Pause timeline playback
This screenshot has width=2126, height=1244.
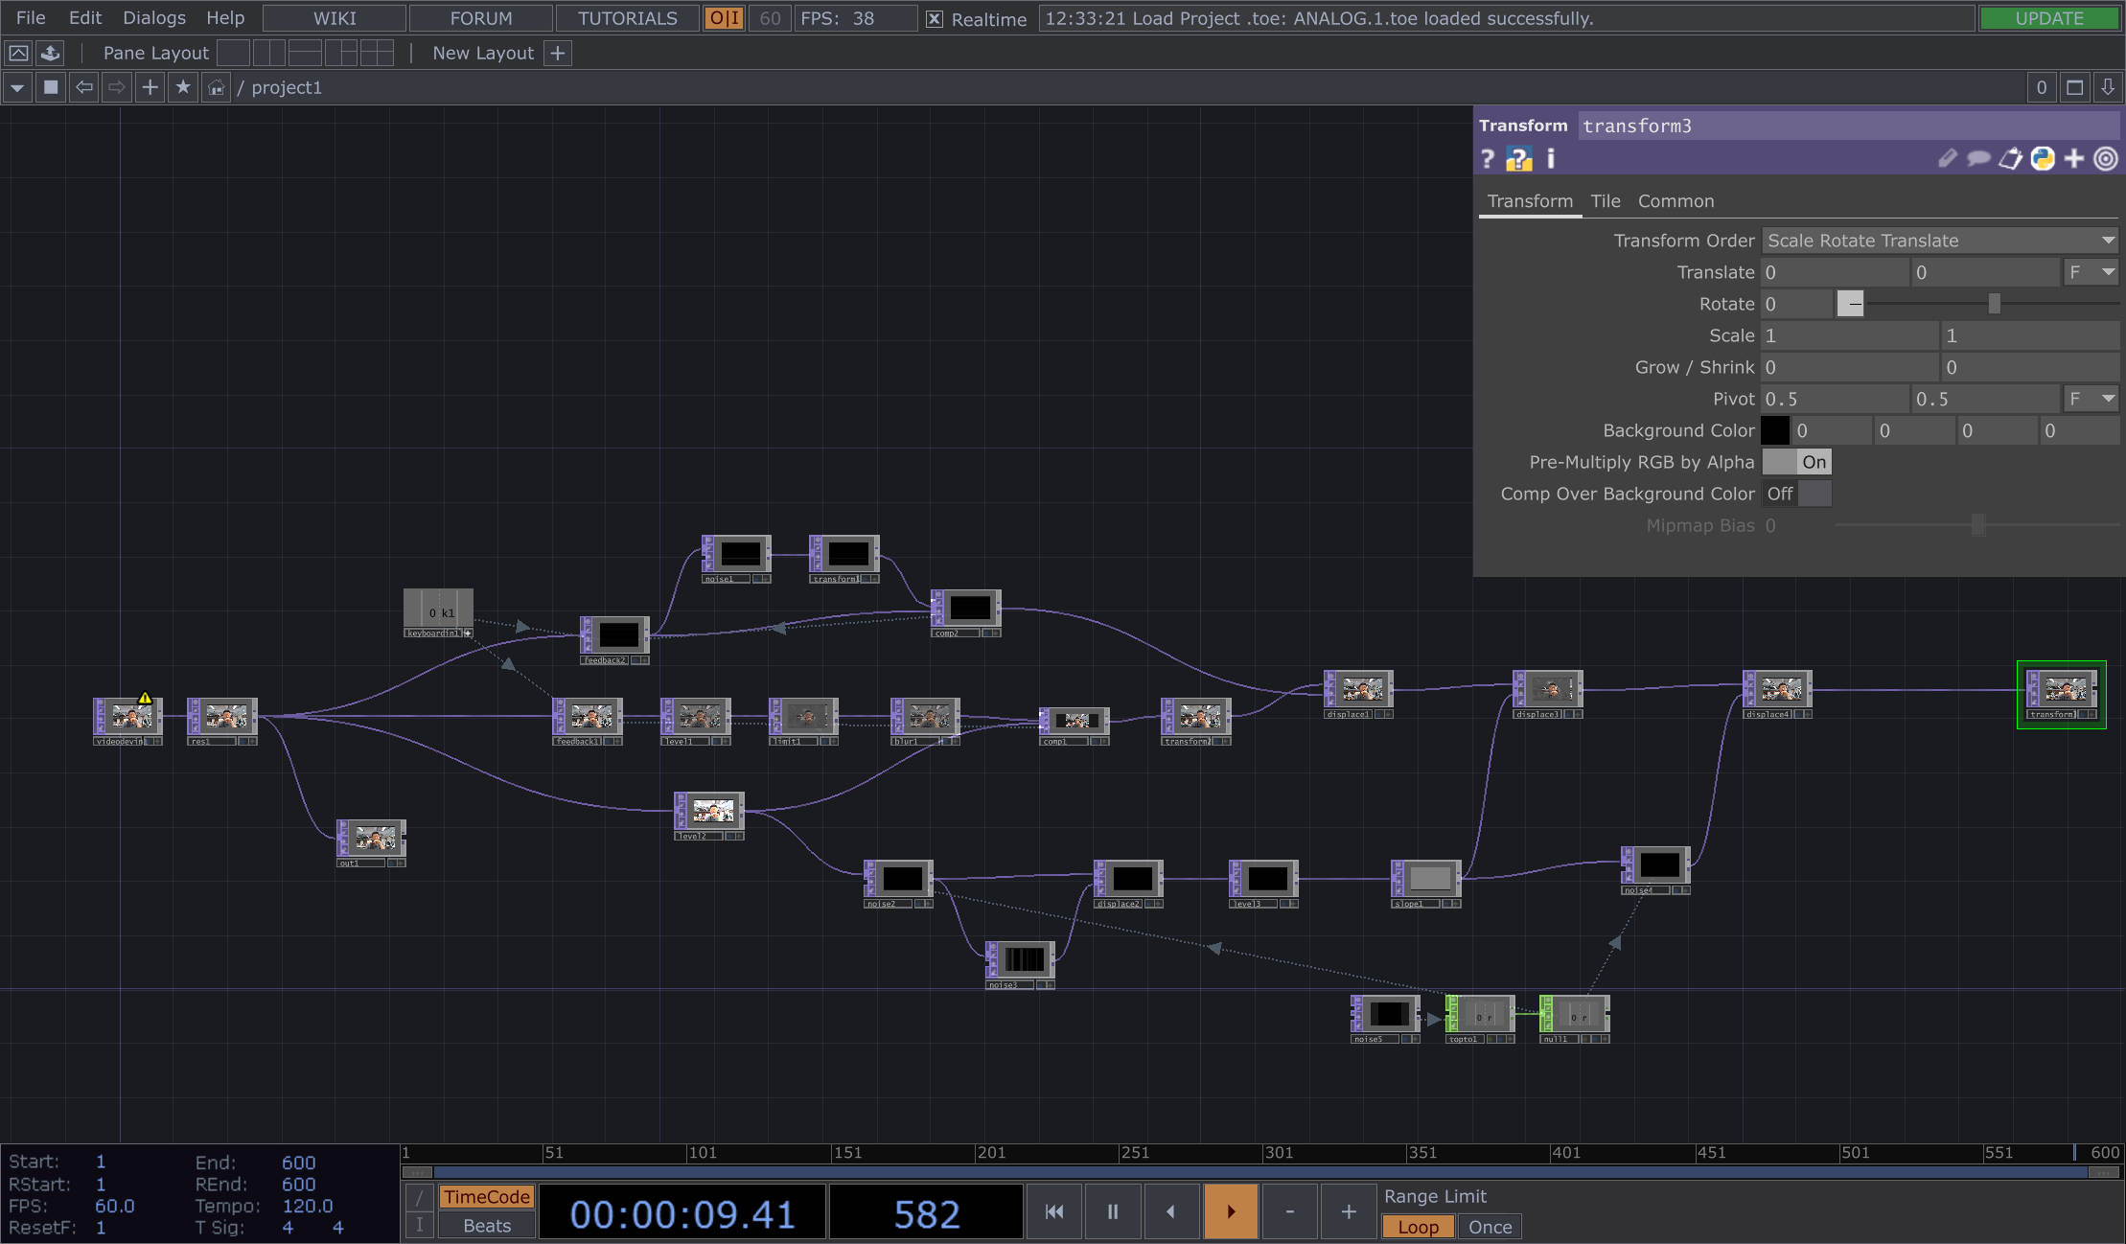[1113, 1211]
